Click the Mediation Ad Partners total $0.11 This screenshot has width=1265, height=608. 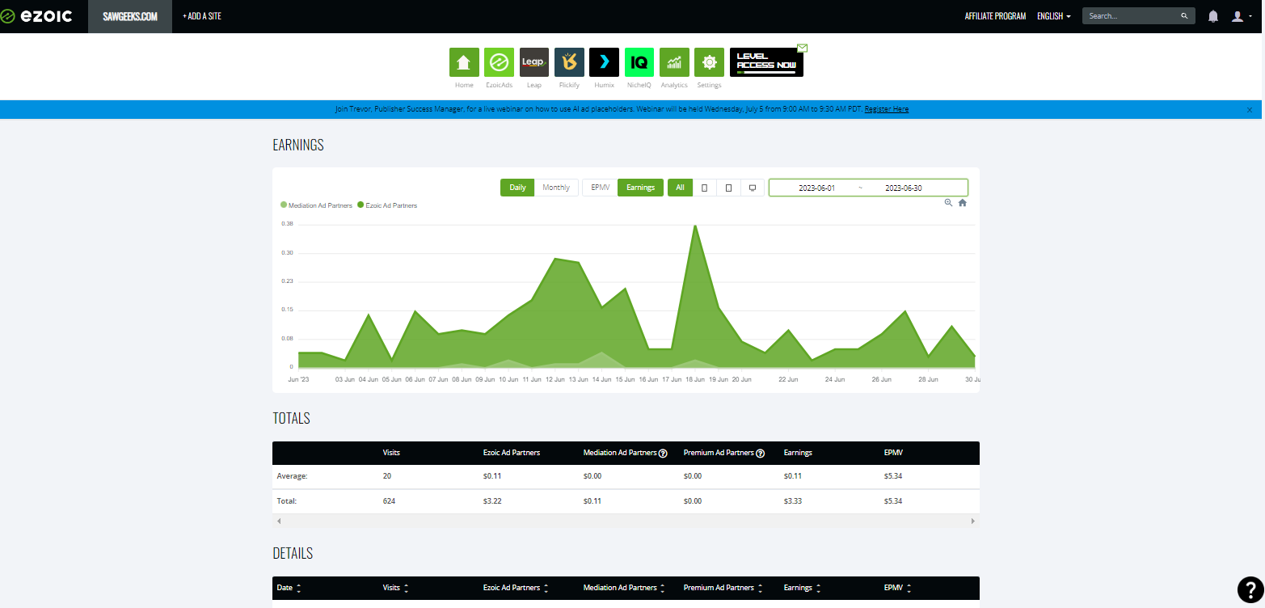tap(592, 501)
